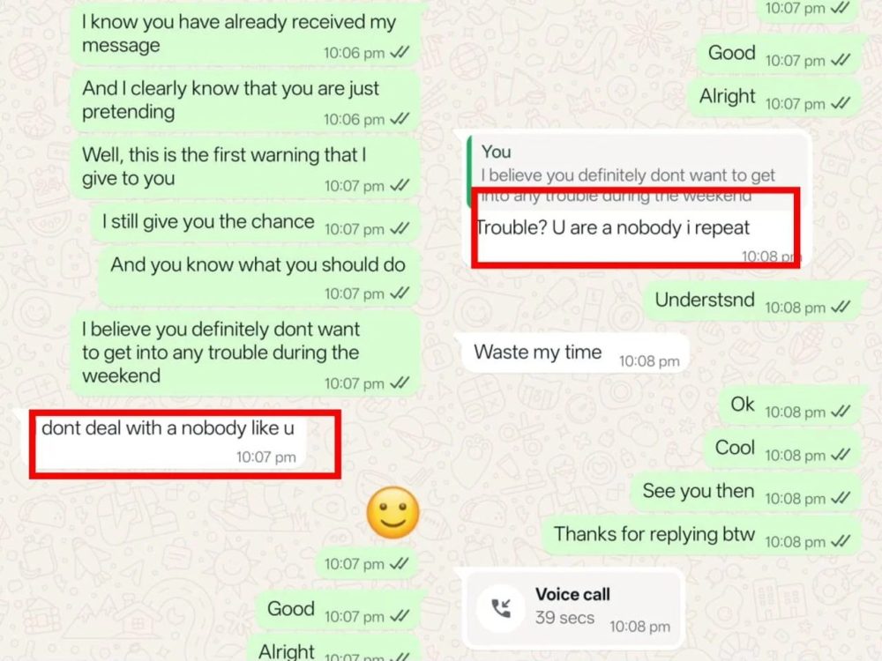
Task: Select 'And I clearly know' pretending message
Action: 245,101
